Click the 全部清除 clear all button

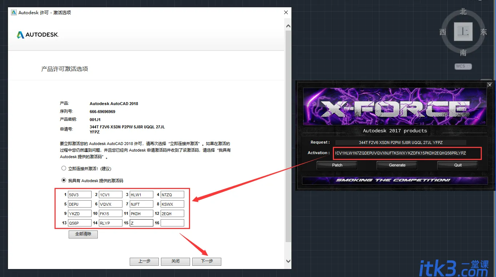click(83, 234)
